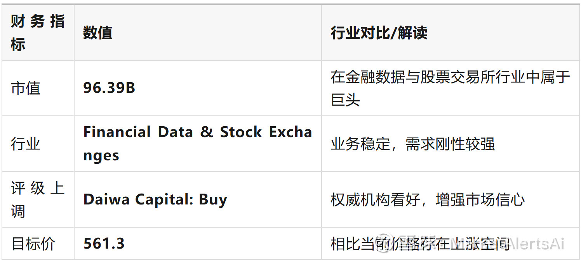Select the text 业务稳定，需求刚性较强
Viewport: 581px width, 261px height.
point(412,144)
